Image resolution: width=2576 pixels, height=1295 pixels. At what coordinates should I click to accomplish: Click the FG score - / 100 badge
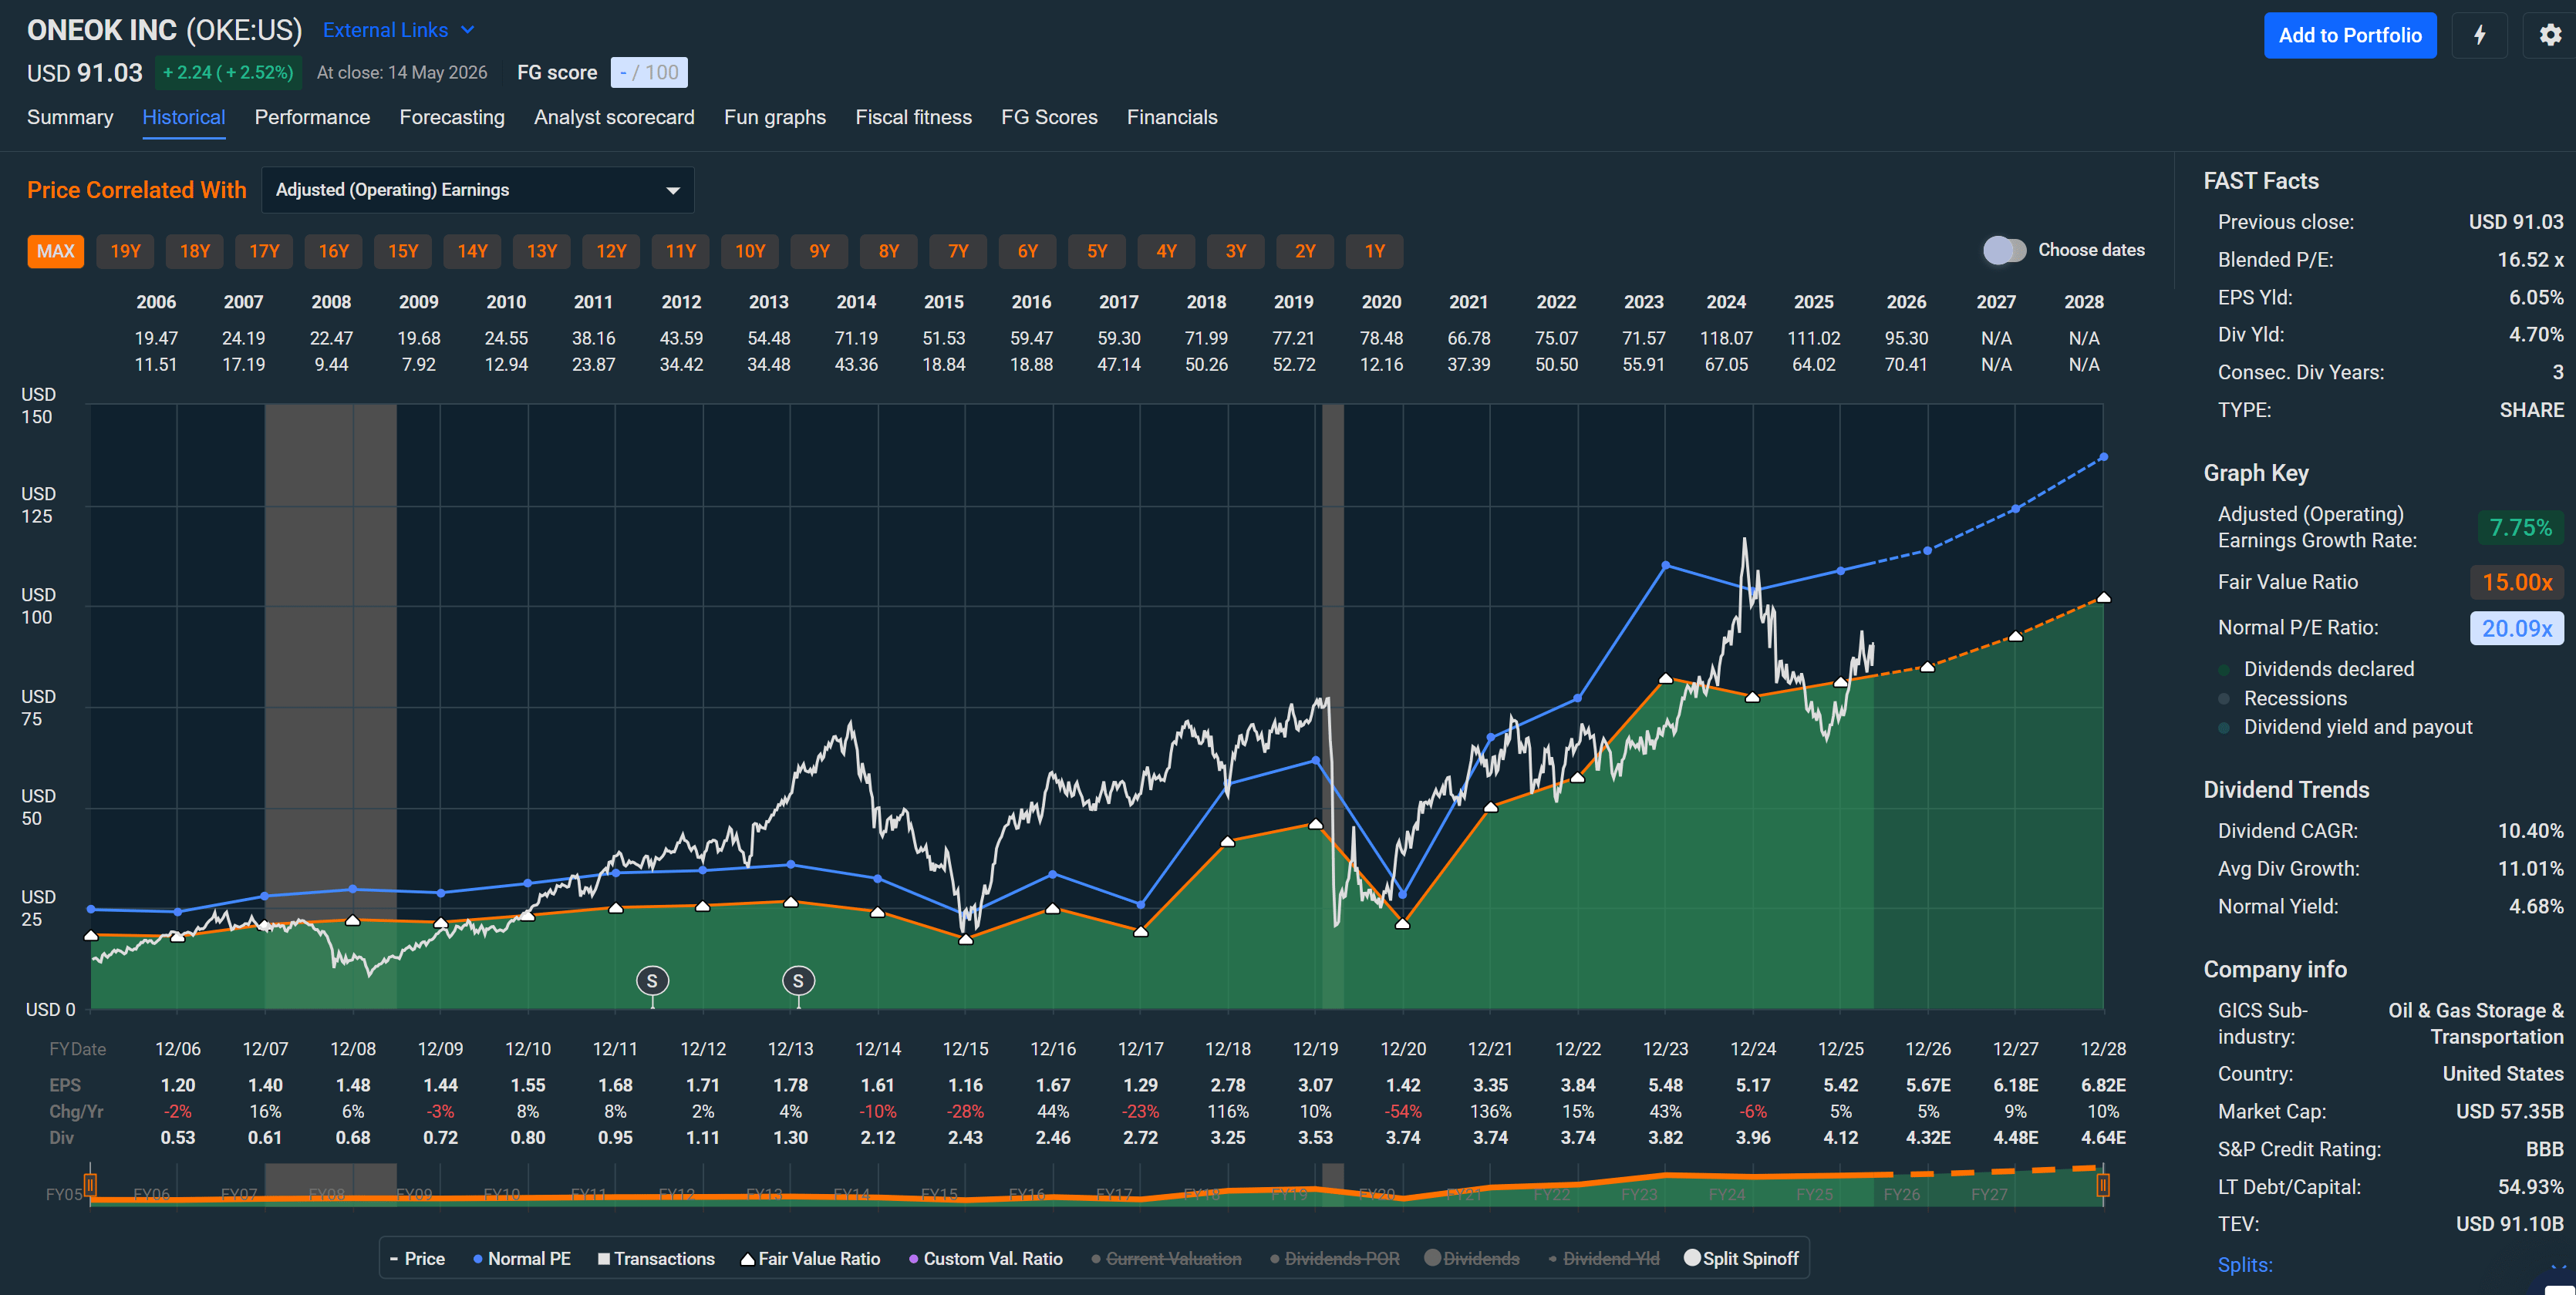click(649, 72)
